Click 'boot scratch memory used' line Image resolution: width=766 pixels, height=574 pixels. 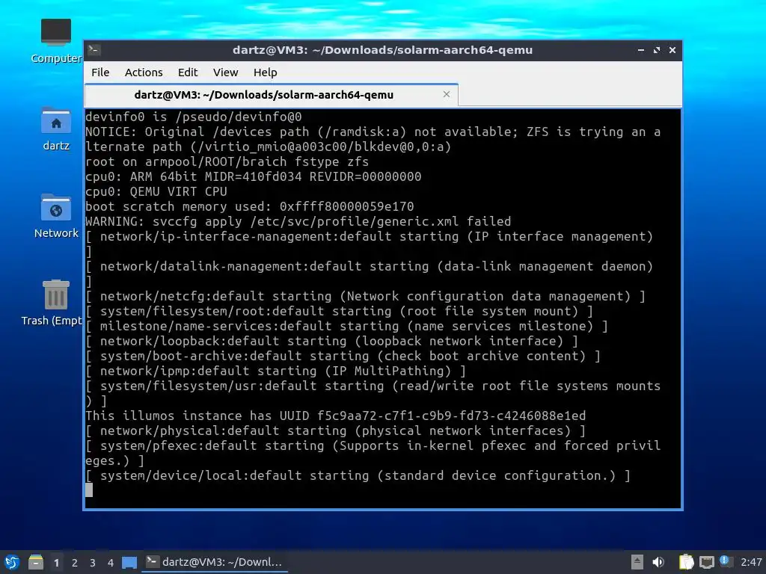[250, 206]
